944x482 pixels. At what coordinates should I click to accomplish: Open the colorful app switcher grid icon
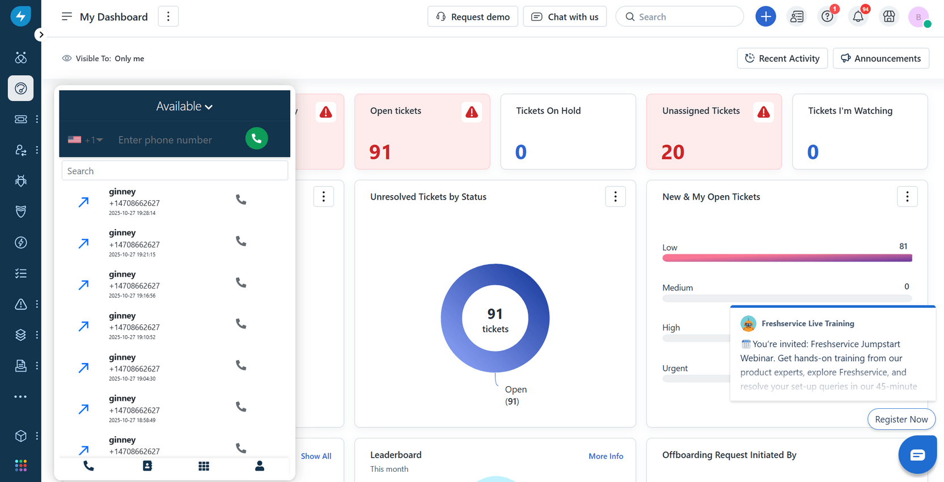tap(21, 466)
